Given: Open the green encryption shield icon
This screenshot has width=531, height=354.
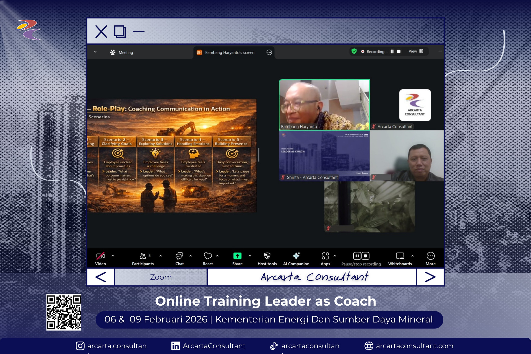Looking at the screenshot, I should 354,51.
